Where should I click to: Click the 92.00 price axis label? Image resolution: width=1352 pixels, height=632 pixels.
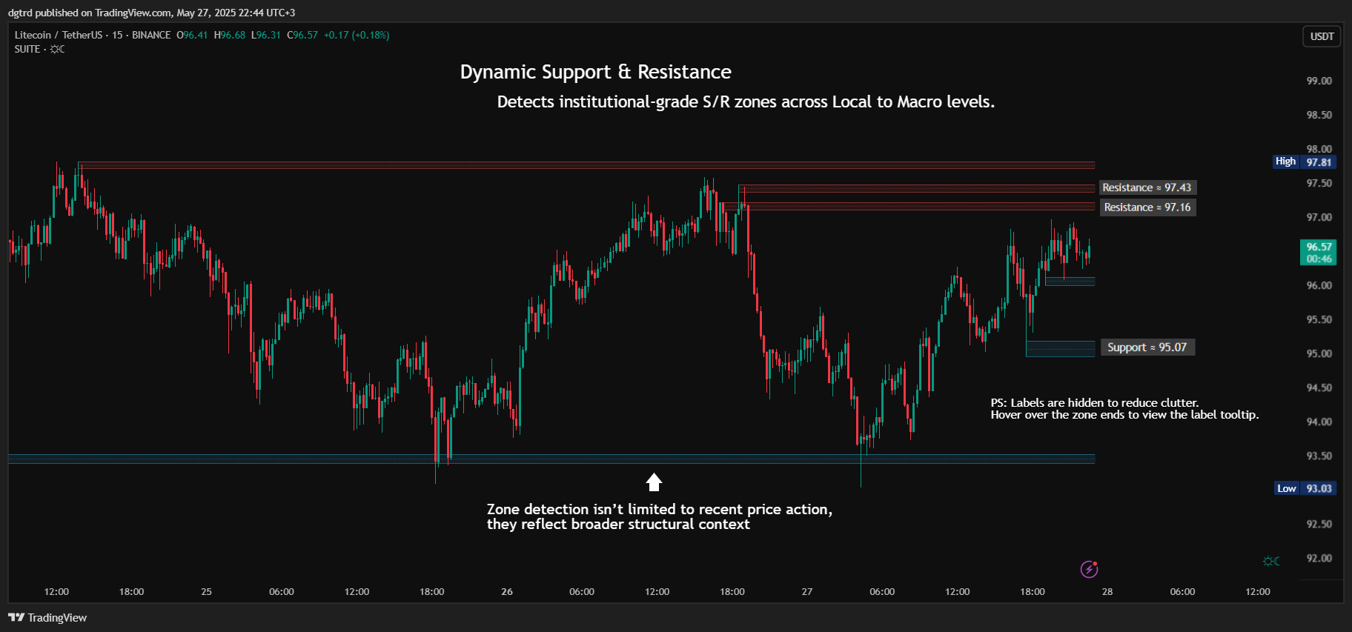point(1319,558)
